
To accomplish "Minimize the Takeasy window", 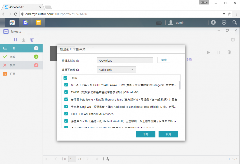I will click(219, 30).
